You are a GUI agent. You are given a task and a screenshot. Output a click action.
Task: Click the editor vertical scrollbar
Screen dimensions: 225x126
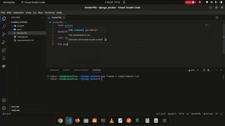pos(224,38)
